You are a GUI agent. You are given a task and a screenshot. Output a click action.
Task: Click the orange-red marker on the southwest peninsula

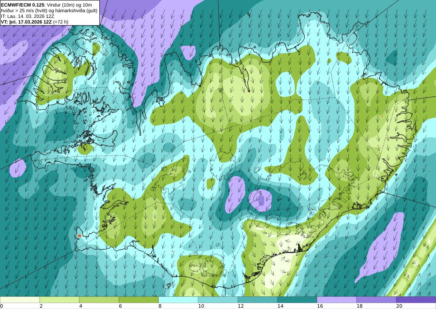pos(79,236)
